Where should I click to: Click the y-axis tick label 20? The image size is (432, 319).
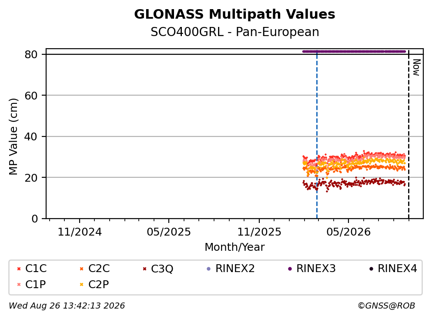[x=31, y=178]
